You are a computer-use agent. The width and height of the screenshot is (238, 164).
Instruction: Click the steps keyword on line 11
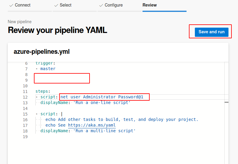coord(43,92)
